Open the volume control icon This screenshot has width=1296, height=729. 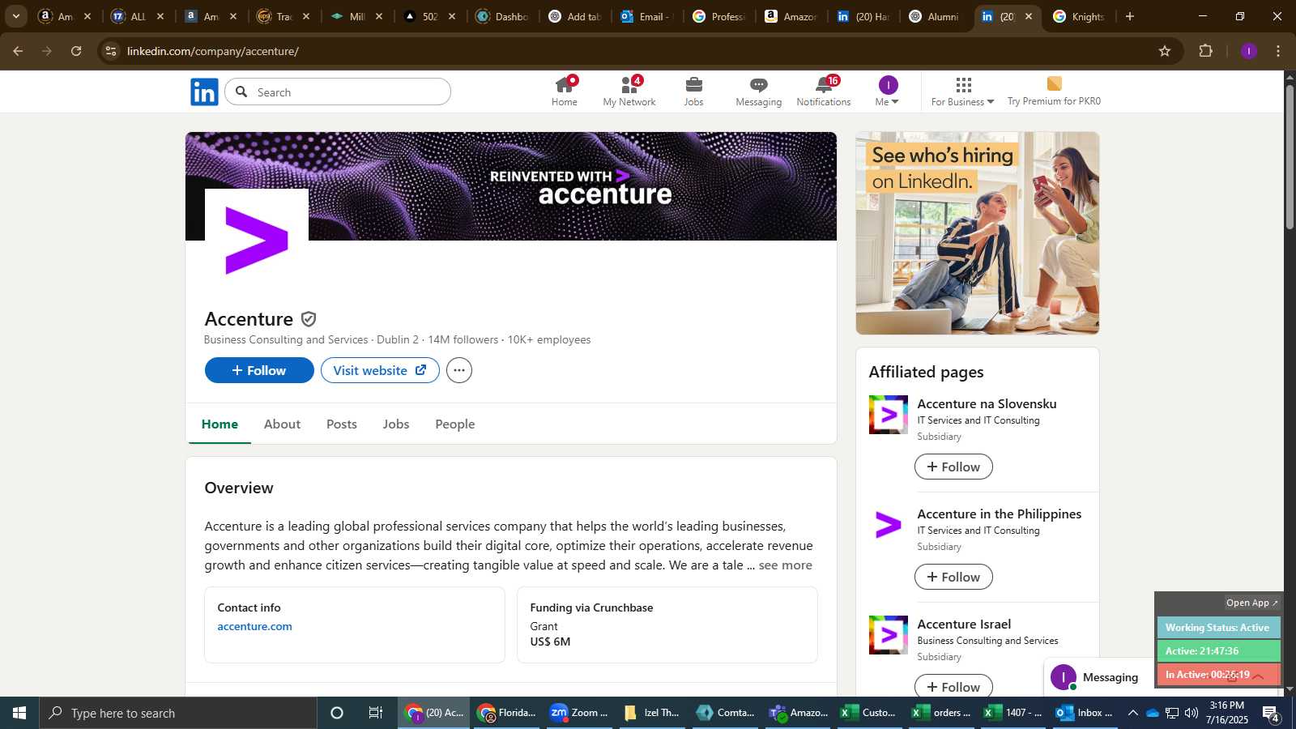(x=1192, y=713)
